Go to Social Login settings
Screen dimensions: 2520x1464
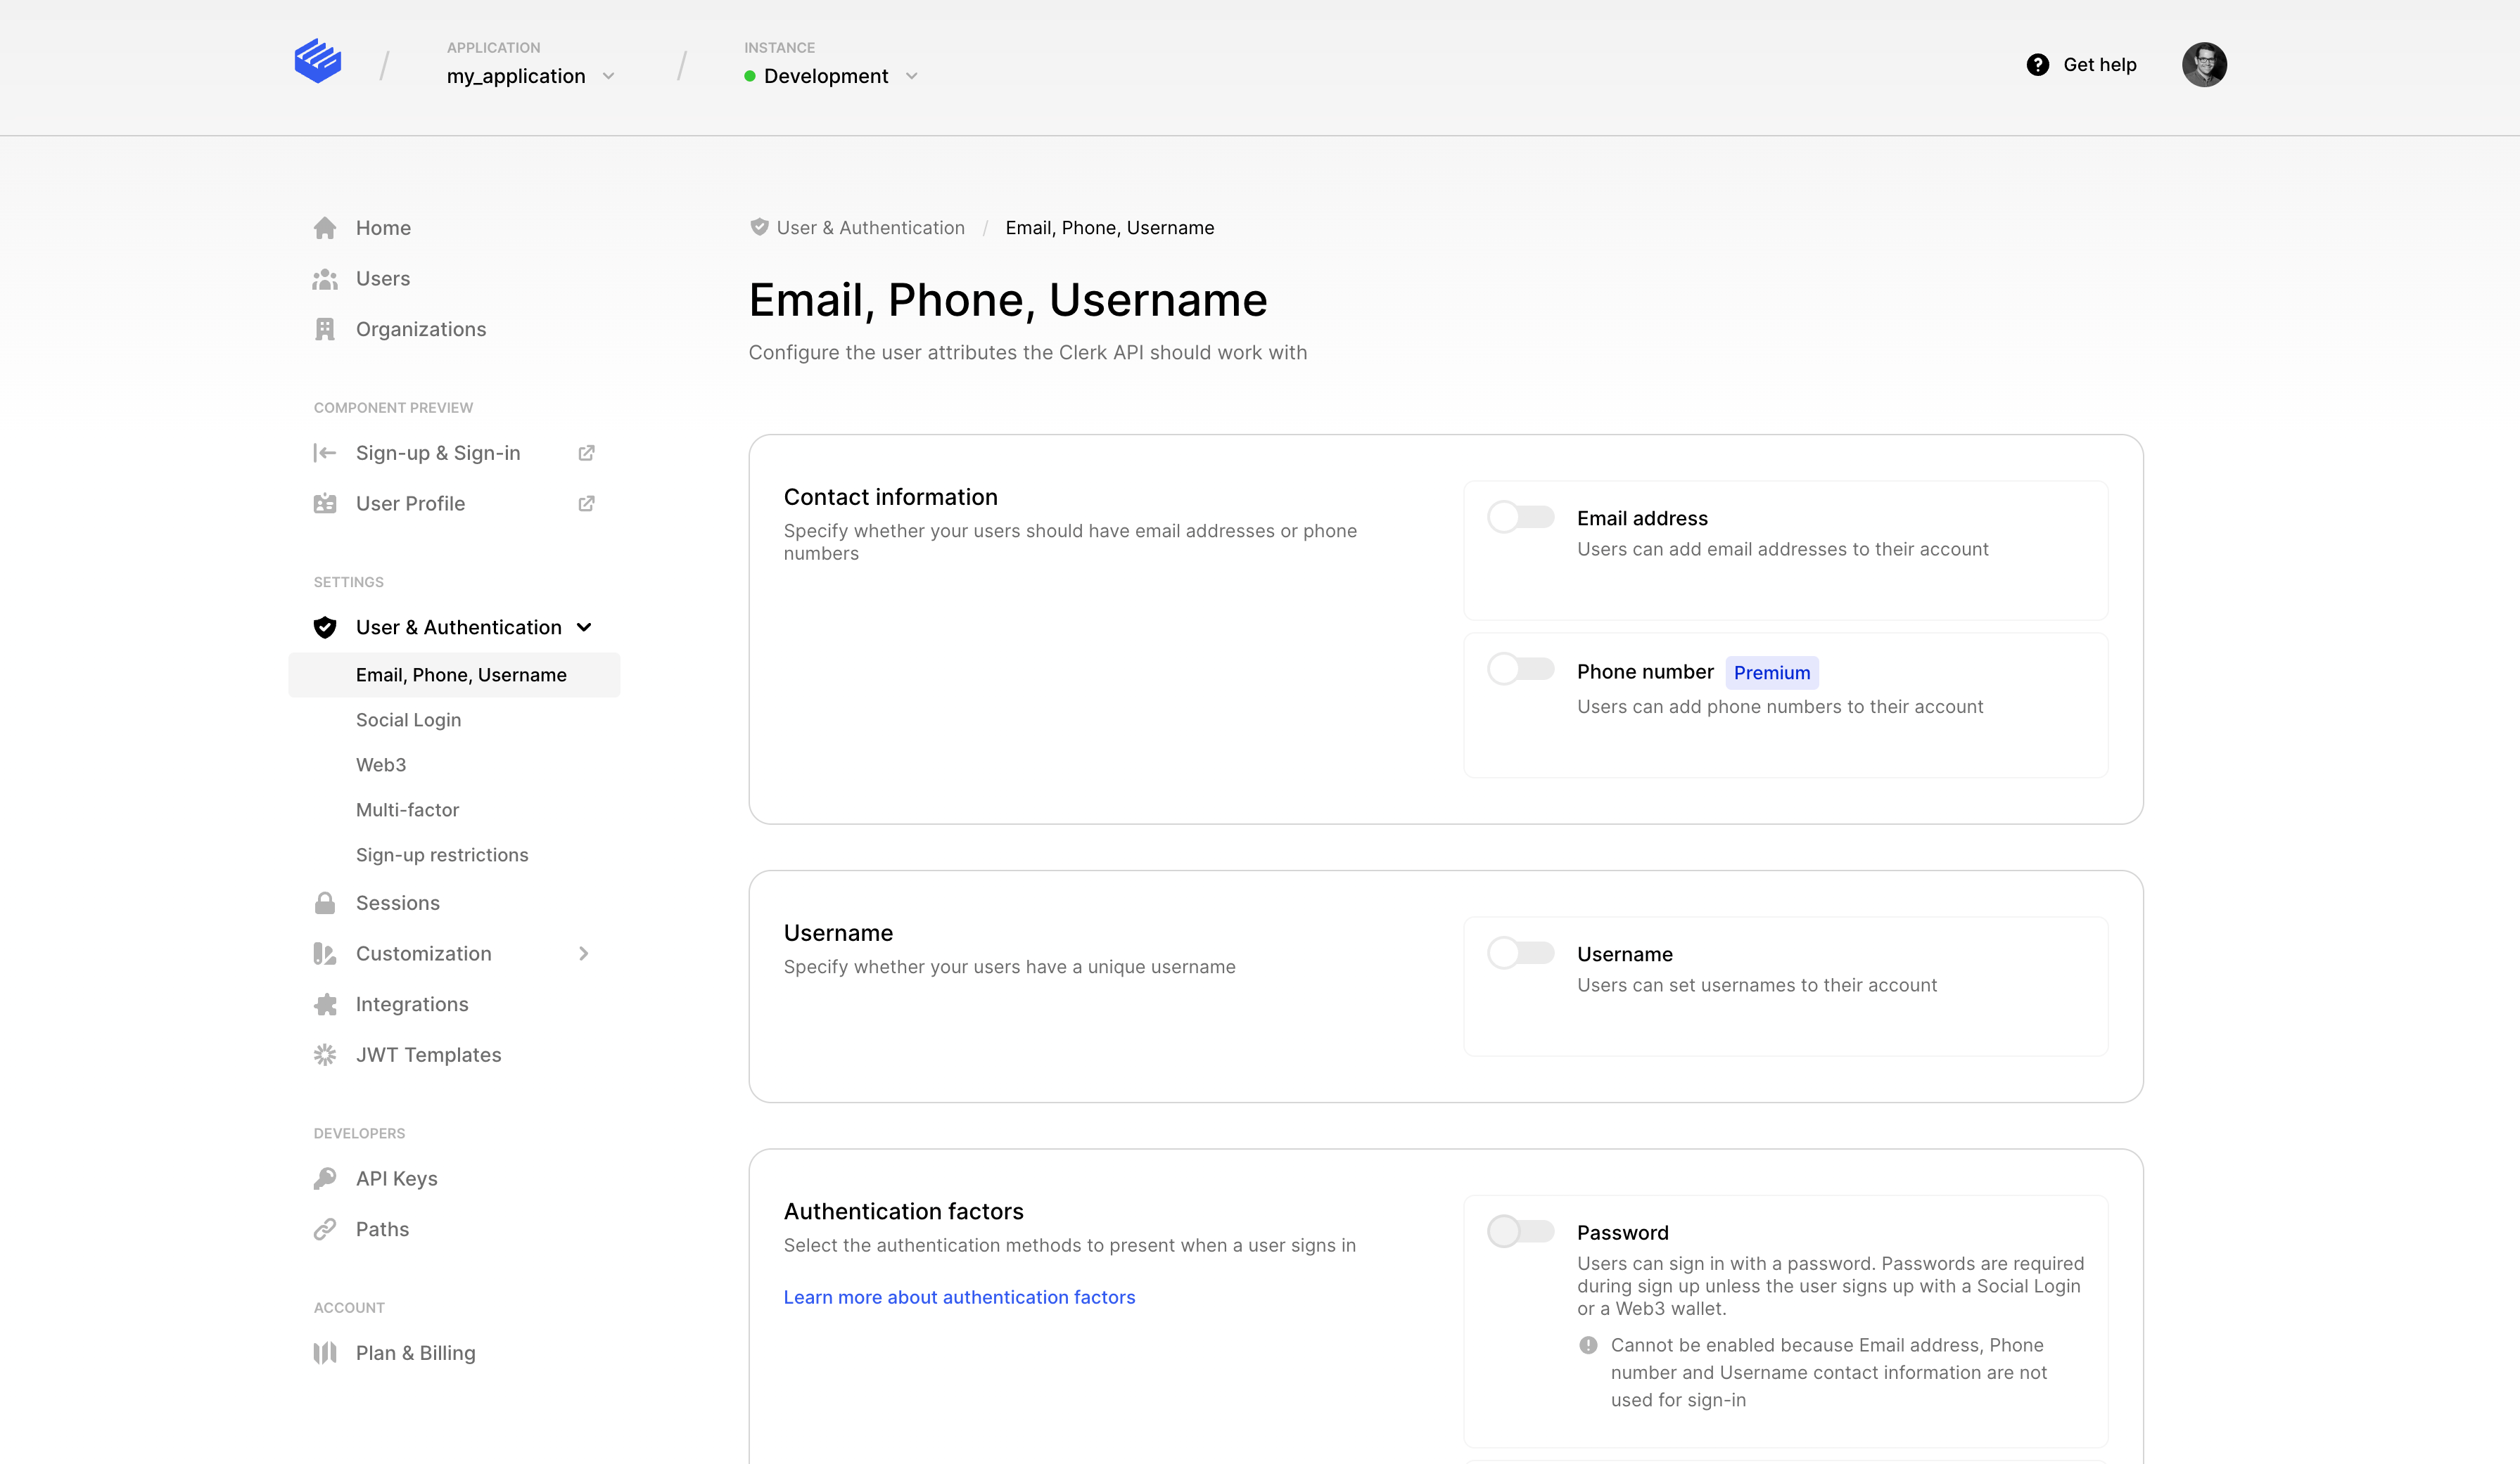408,721
